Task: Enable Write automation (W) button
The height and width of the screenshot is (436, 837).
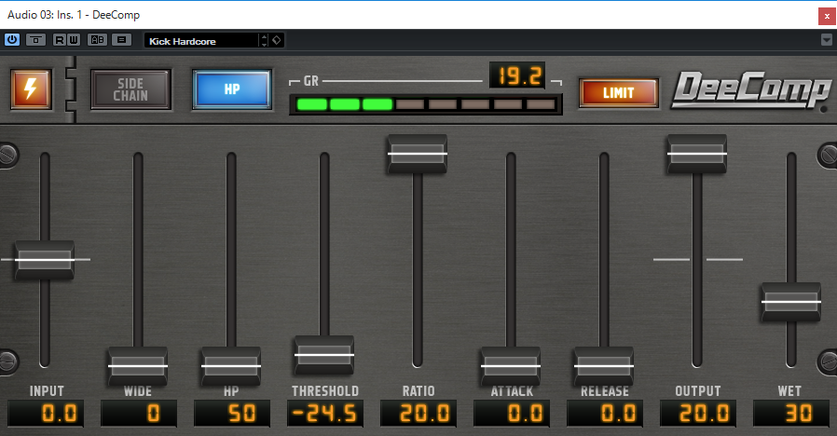Action: [74, 40]
